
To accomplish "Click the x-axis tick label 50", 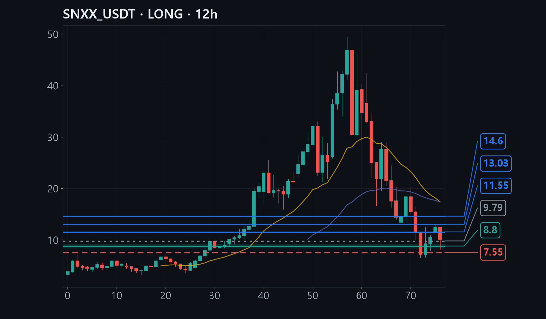I will tap(313, 296).
